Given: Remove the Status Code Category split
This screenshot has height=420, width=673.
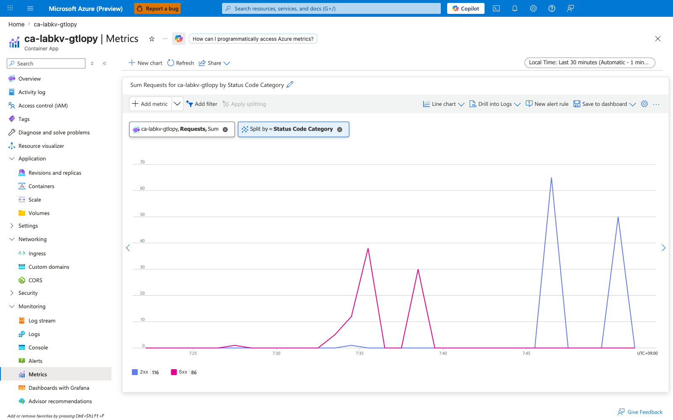Looking at the screenshot, I should click(x=340, y=129).
